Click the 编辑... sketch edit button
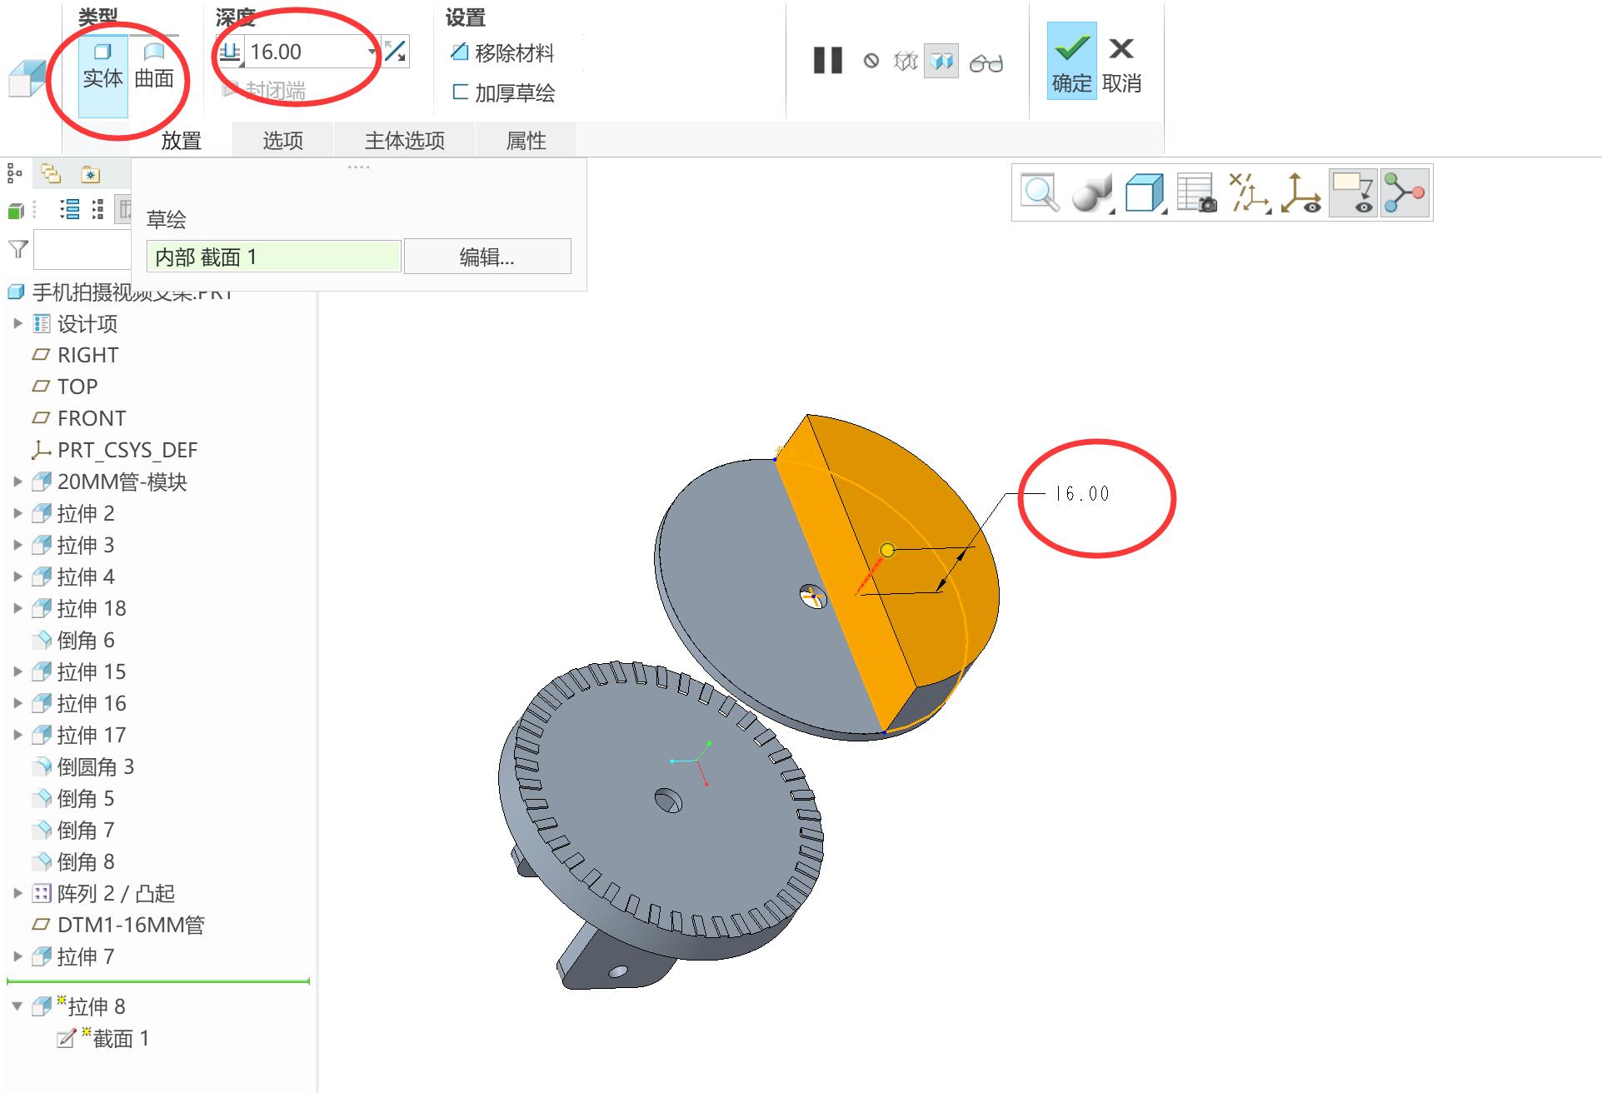Image resolution: width=1602 pixels, height=1093 pixels. 487,257
